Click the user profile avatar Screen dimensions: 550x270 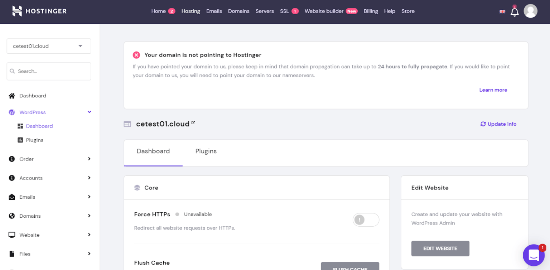coord(530,11)
